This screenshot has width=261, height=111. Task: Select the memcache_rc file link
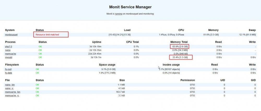click(12, 96)
